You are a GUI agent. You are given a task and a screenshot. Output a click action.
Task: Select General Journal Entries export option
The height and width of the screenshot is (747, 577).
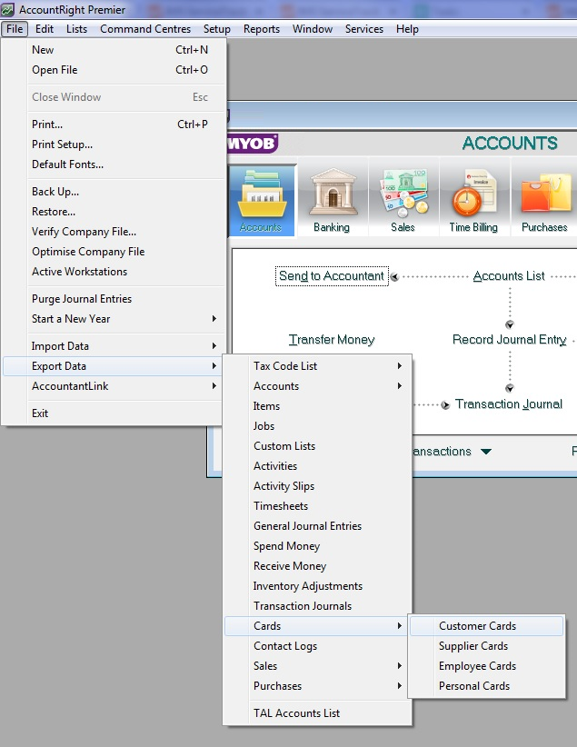click(317, 526)
